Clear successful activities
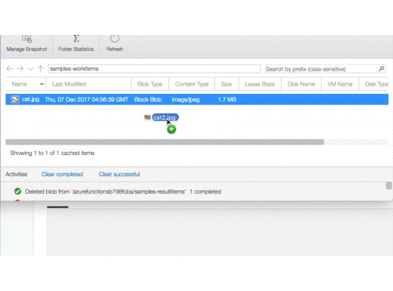 click(119, 174)
